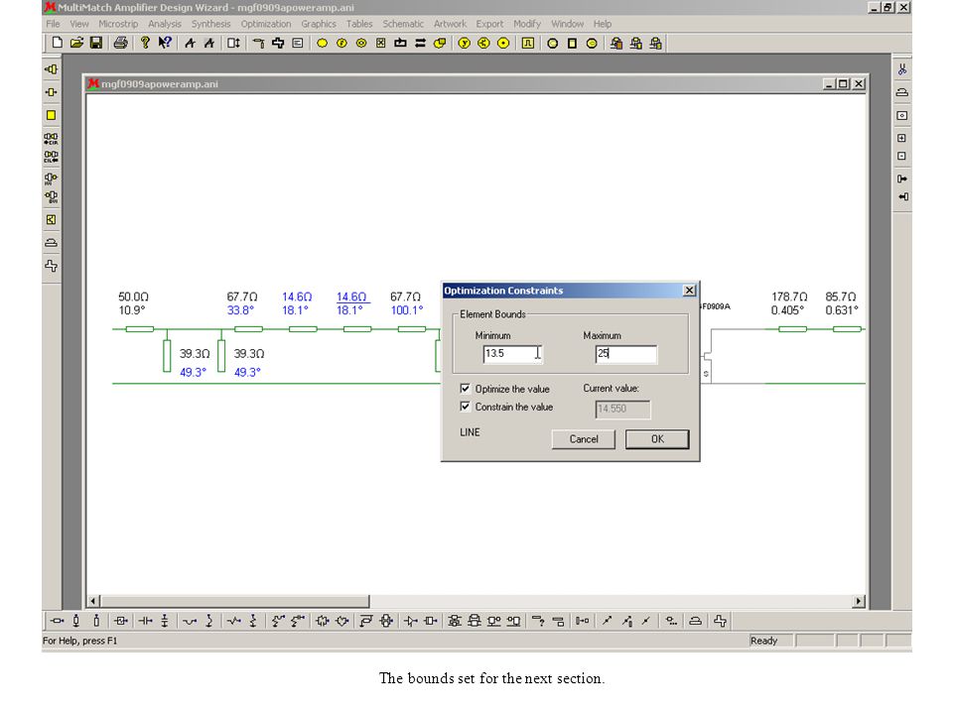
Task: Click the 0.631° length value
Action: coord(842,310)
